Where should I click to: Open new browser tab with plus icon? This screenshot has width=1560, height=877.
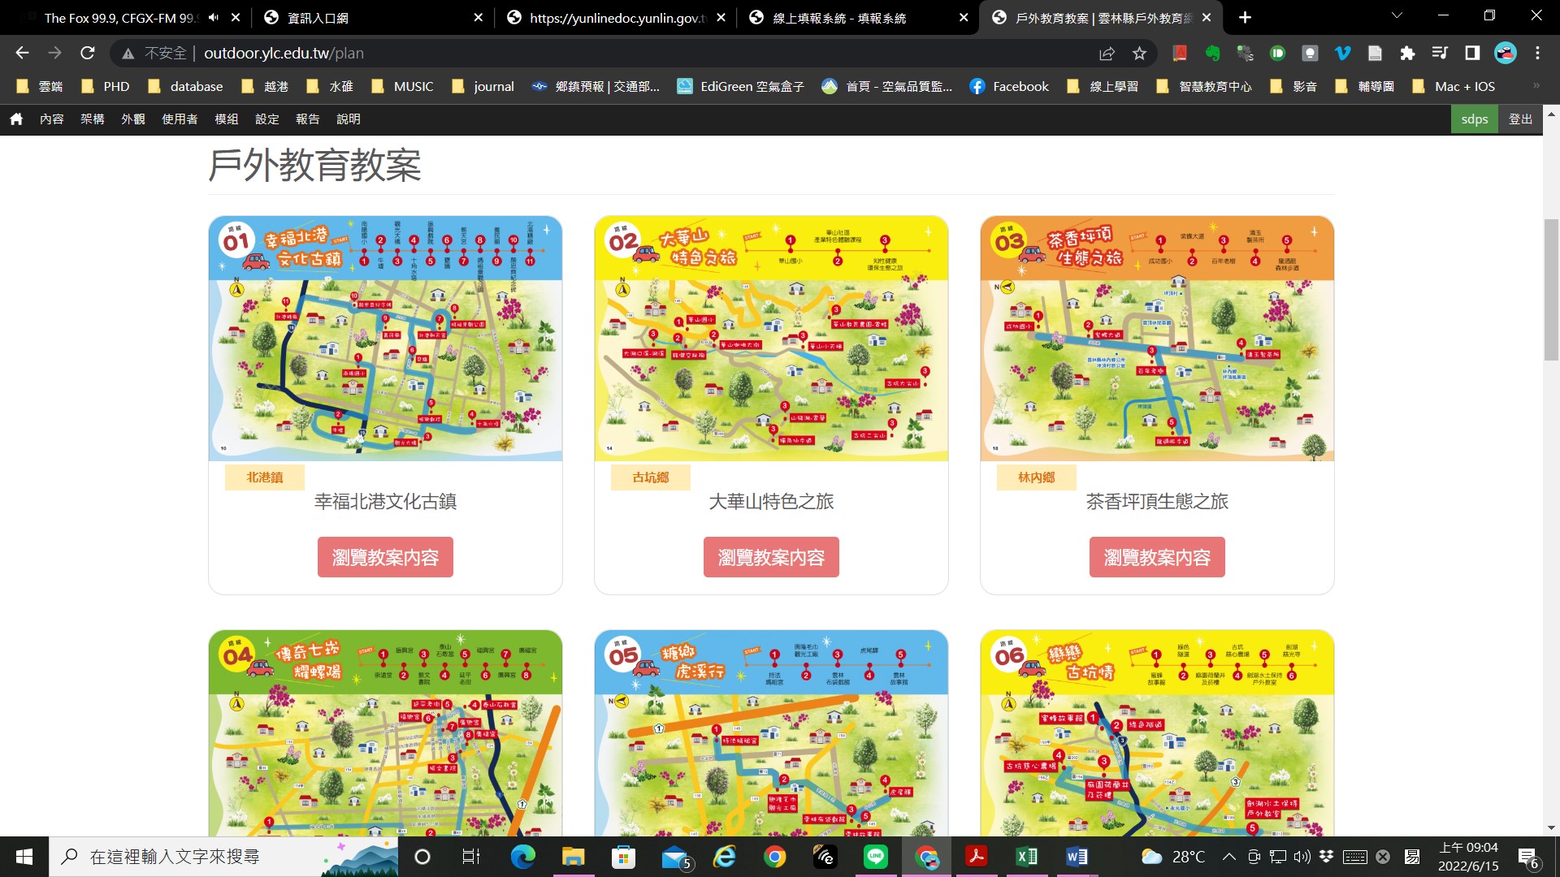(1245, 17)
